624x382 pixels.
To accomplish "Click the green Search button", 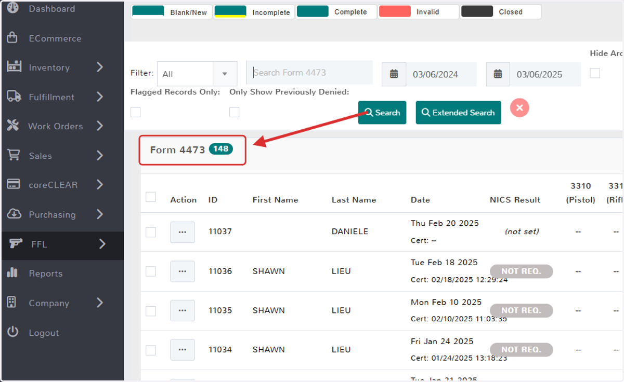I will [382, 113].
